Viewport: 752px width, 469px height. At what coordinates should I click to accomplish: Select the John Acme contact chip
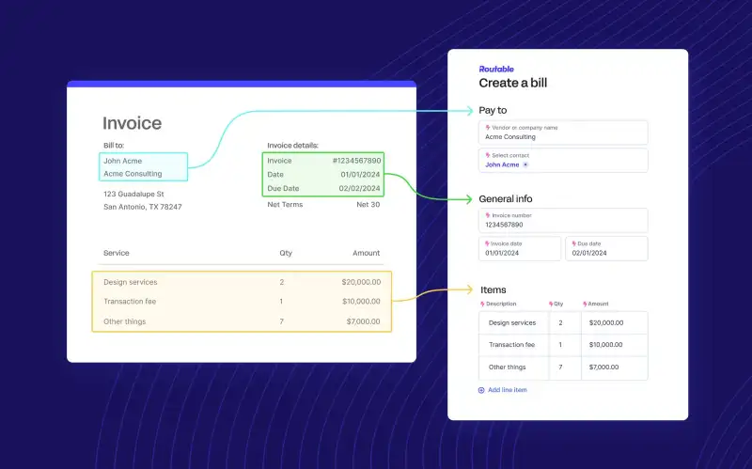[502, 164]
